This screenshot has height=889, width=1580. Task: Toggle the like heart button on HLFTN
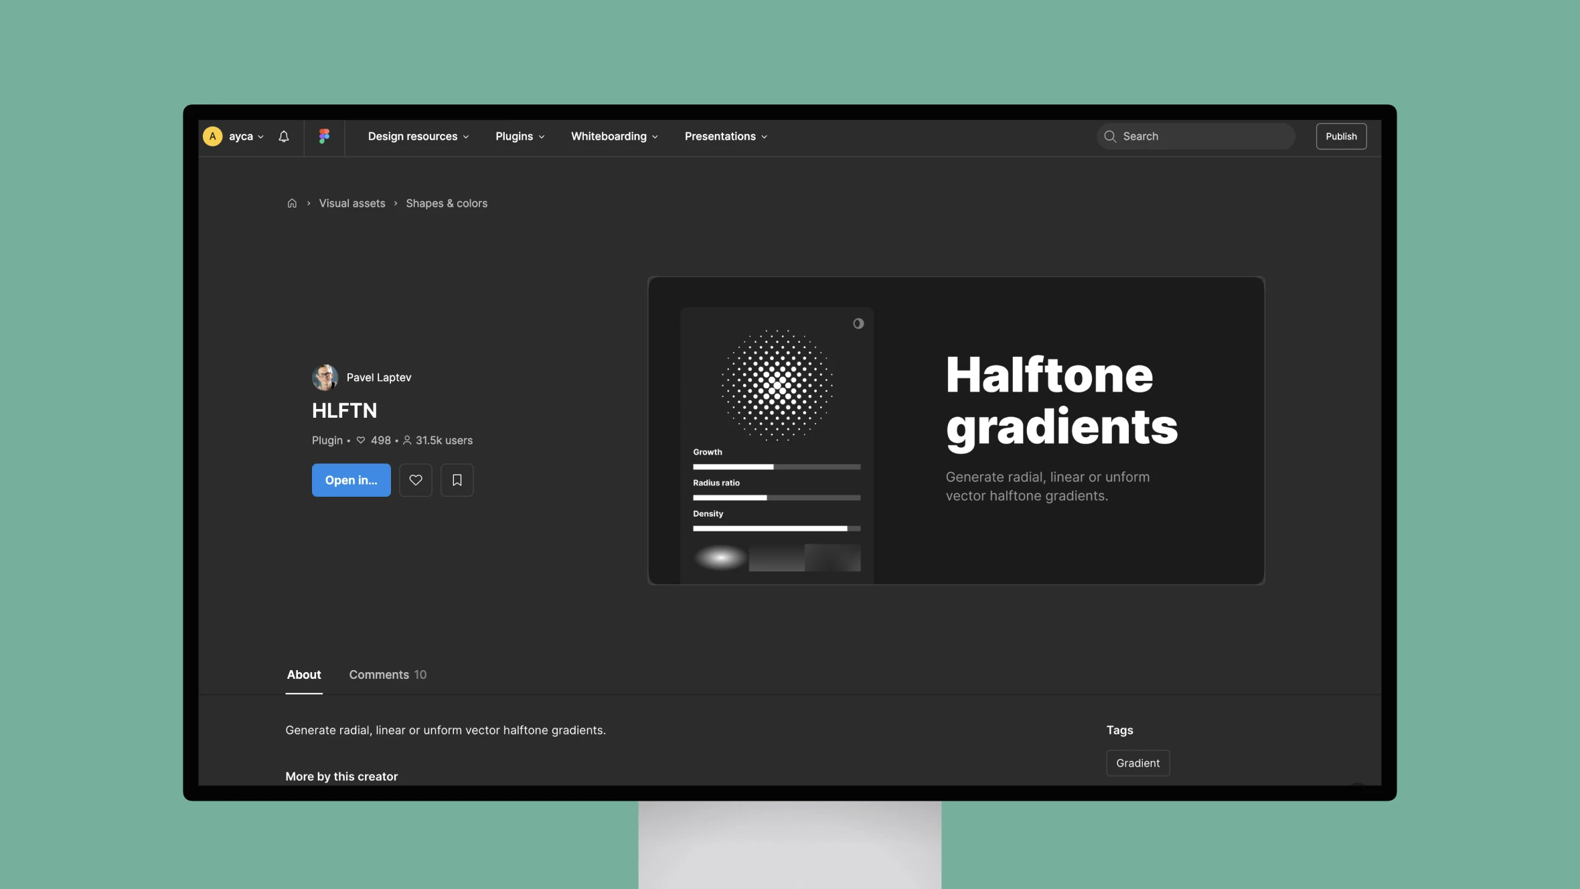[416, 480]
